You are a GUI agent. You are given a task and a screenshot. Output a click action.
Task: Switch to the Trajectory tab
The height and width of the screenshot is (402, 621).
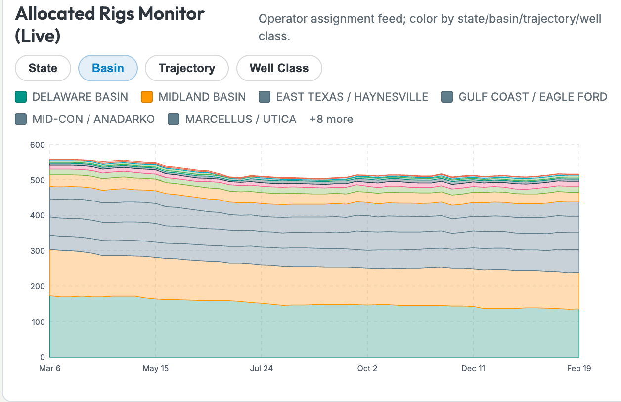point(187,68)
